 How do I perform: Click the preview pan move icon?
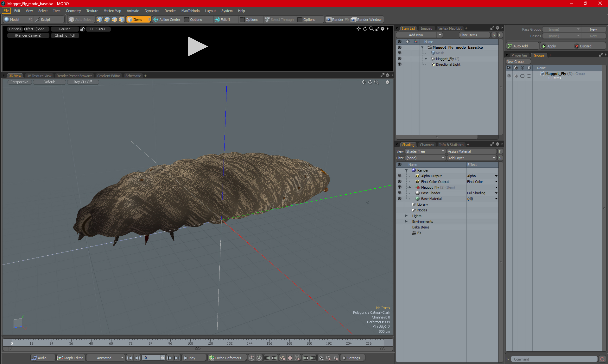(358, 29)
